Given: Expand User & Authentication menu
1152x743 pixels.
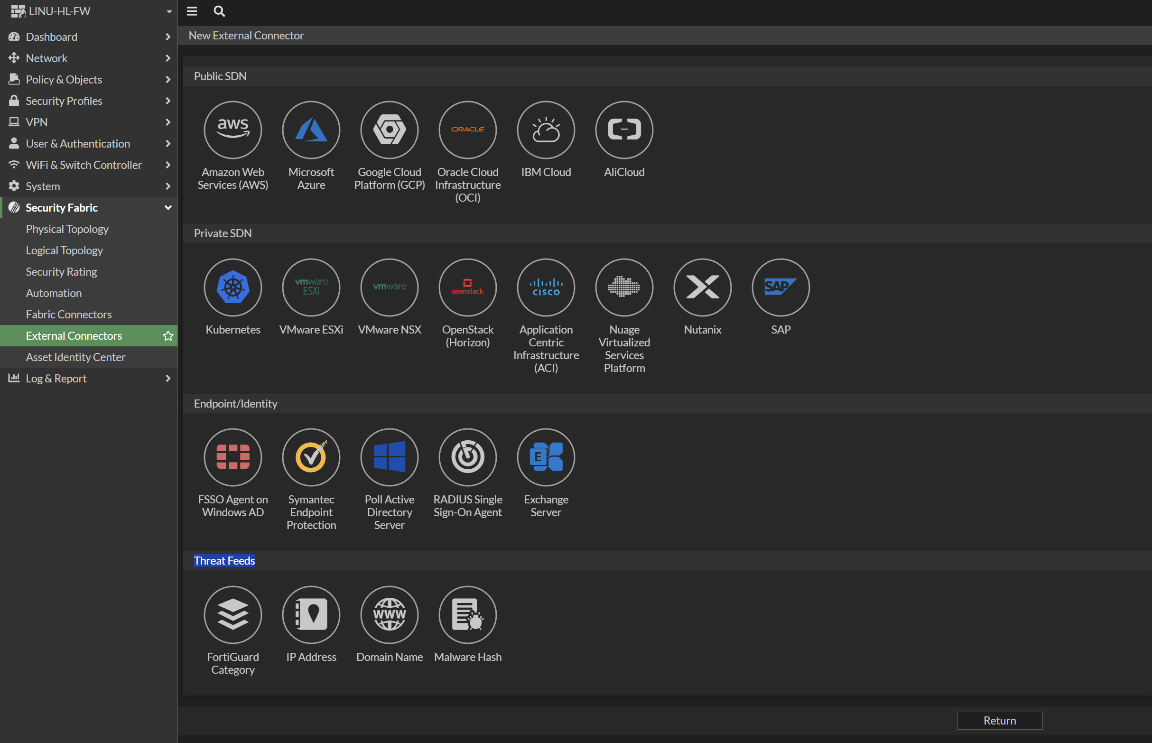Looking at the screenshot, I should (x=89, y=143).
